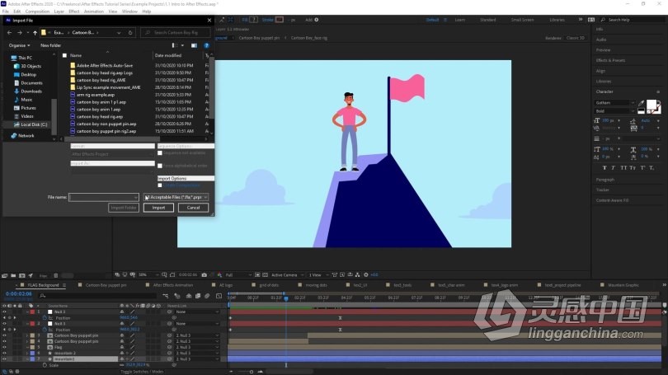Viewport: 668px width, 375px height.
Task: Toggle Position stopwatch on layer 1
Action: point(45,318)
